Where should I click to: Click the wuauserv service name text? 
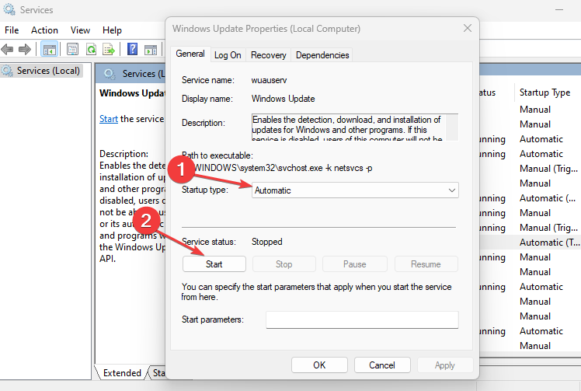pyautogui.click(x=269, y=80)
